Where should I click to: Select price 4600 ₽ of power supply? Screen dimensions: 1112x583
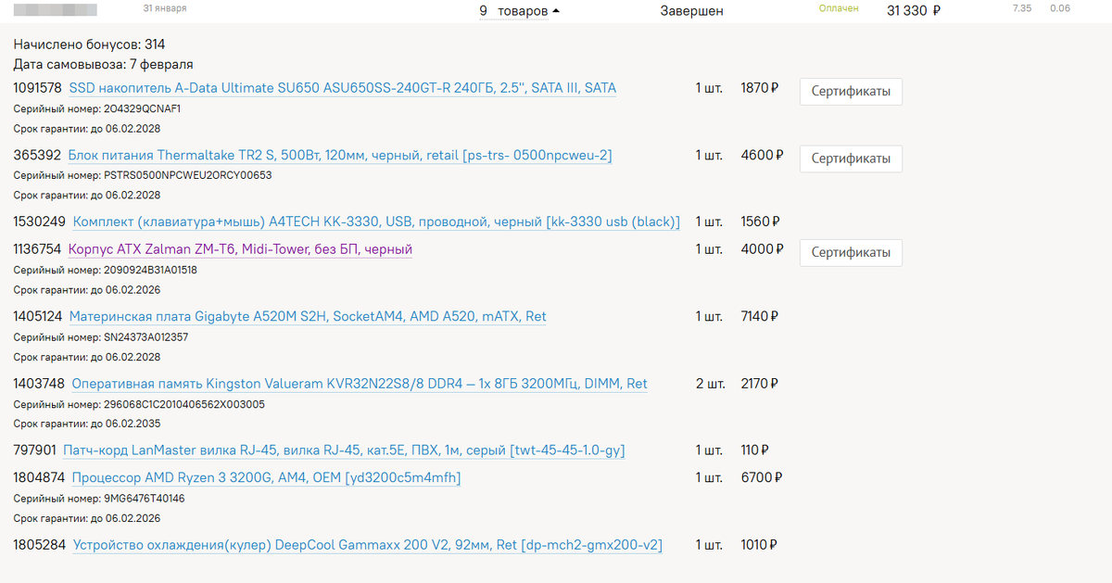click(x=762, y=155)
